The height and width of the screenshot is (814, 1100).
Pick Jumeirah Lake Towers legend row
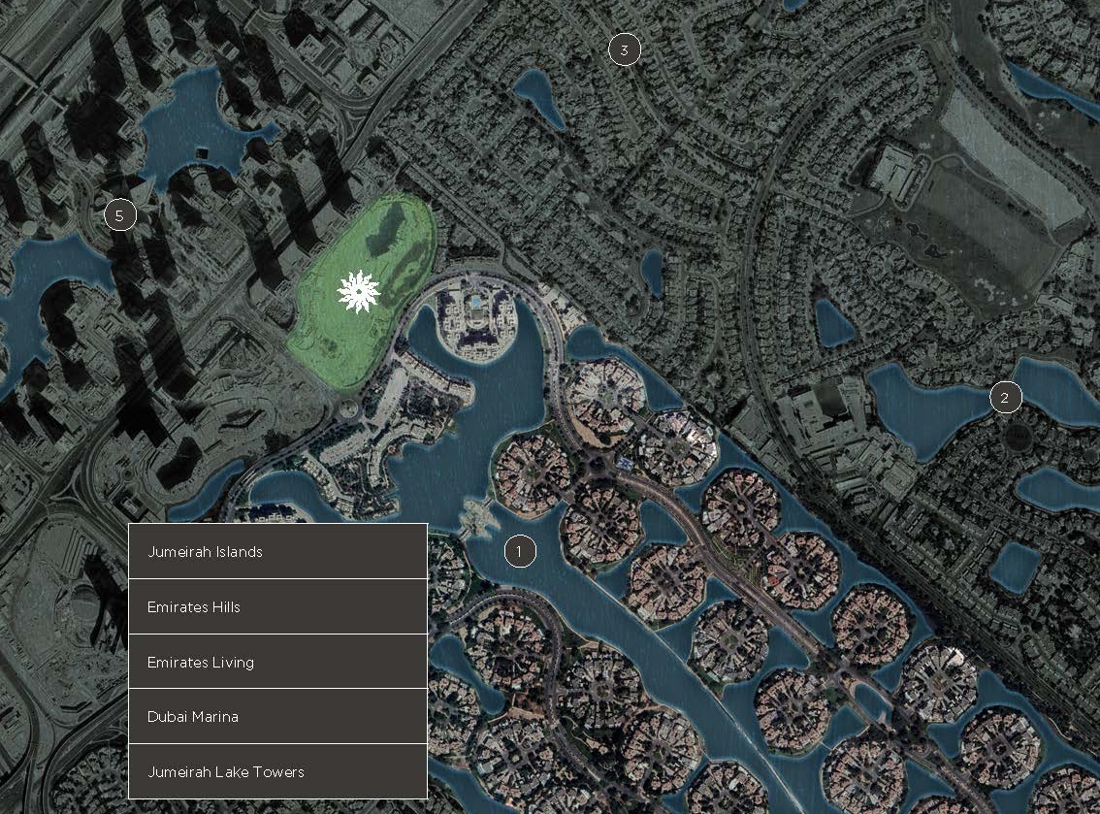pyautogui.click(x=277, y=772)
